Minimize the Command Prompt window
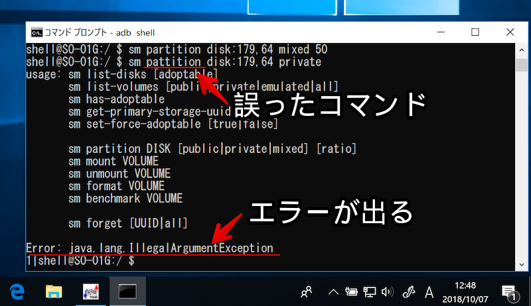This screenshot has width=531, height=306. (x=443, y=32)
